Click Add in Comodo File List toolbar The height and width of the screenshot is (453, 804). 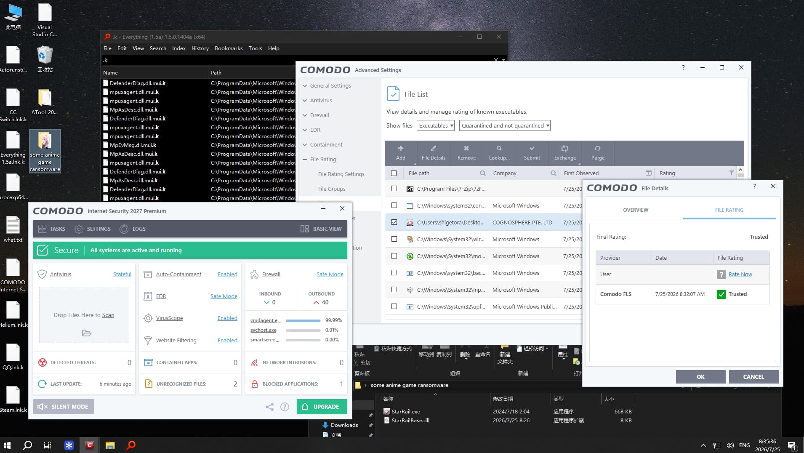point(400,153)
